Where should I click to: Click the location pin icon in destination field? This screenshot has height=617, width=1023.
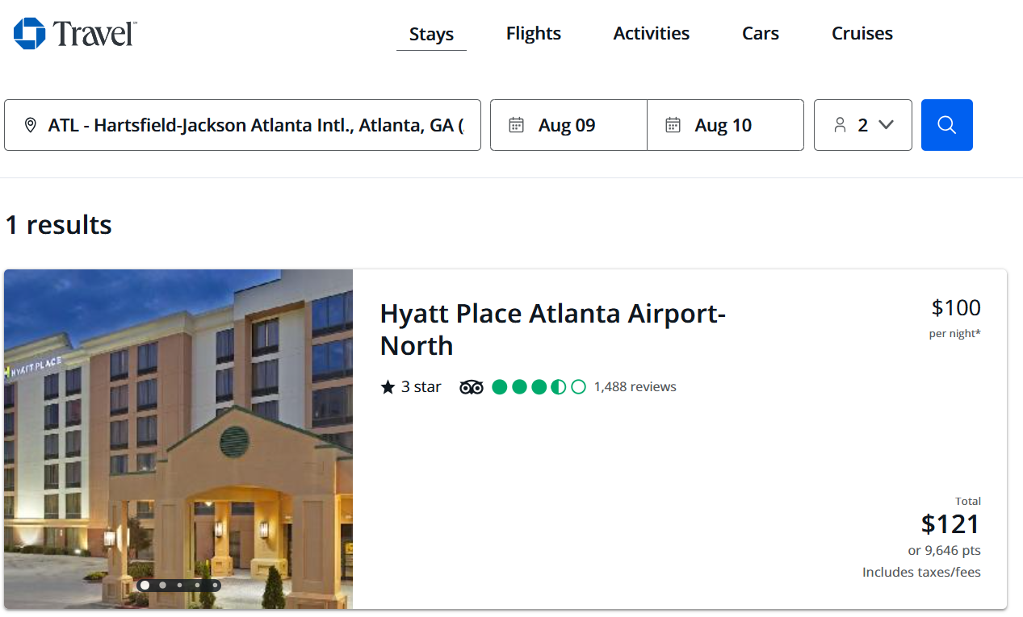(31, 125)
